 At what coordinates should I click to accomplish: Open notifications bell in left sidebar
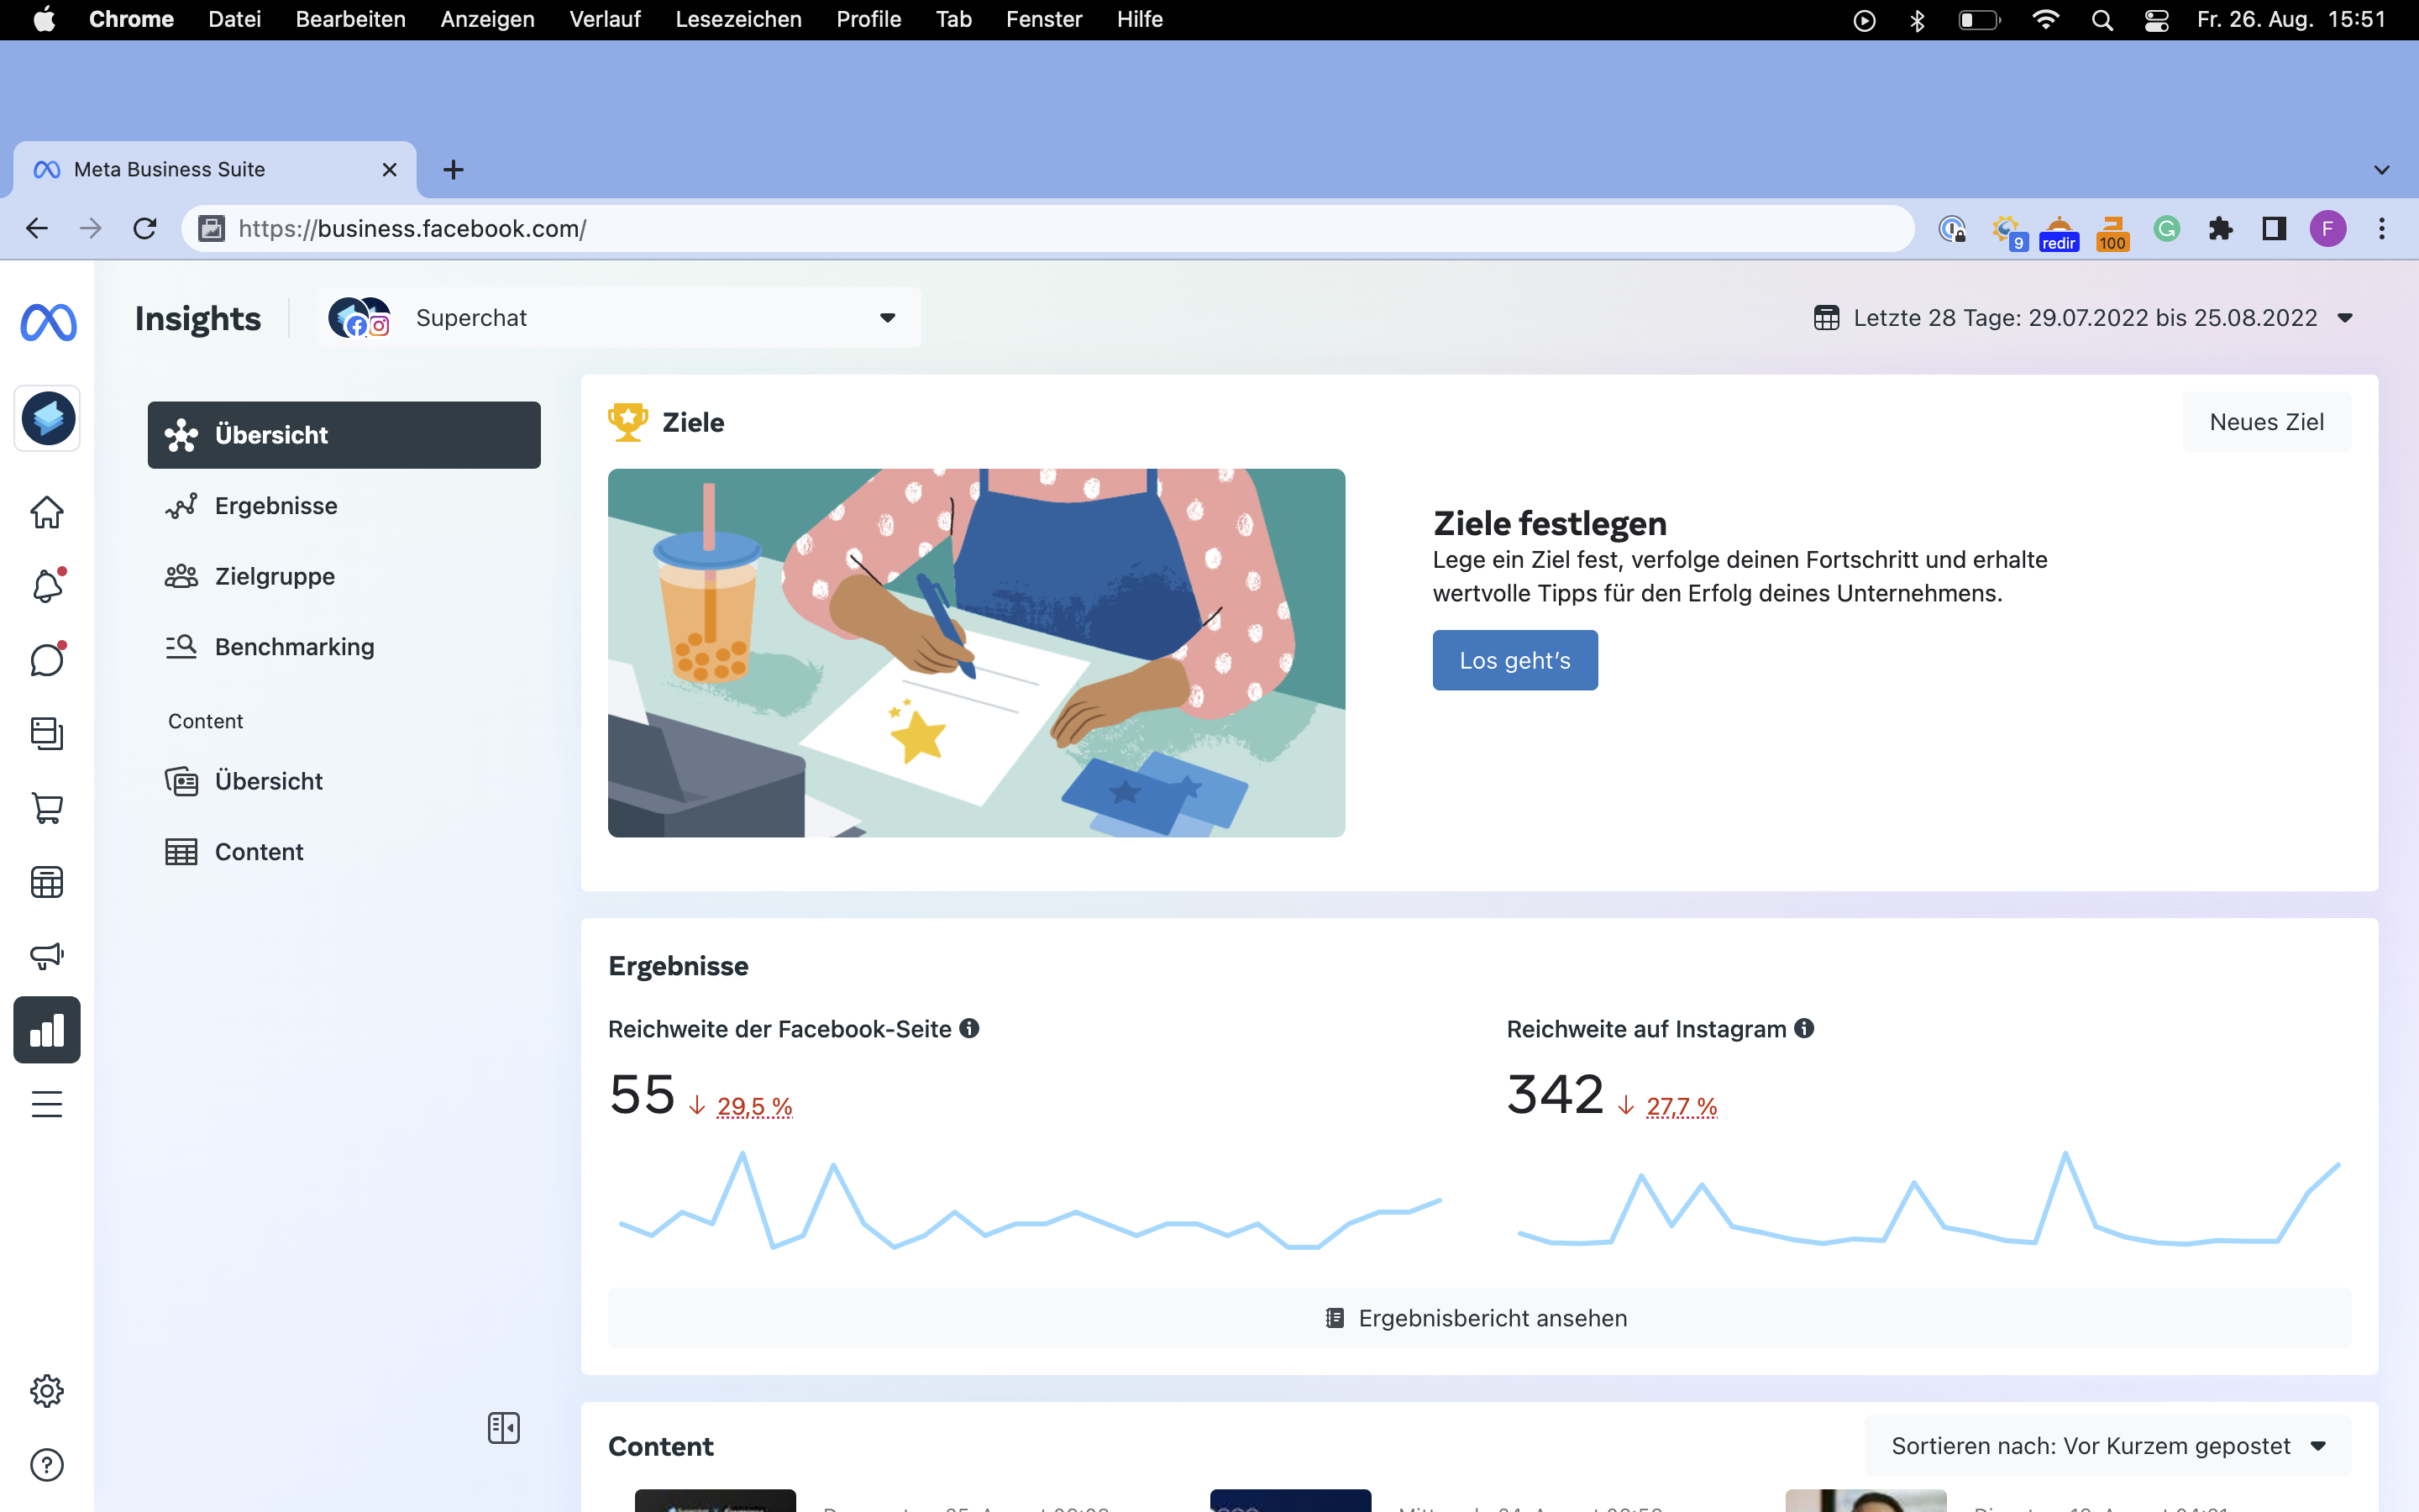47,586
